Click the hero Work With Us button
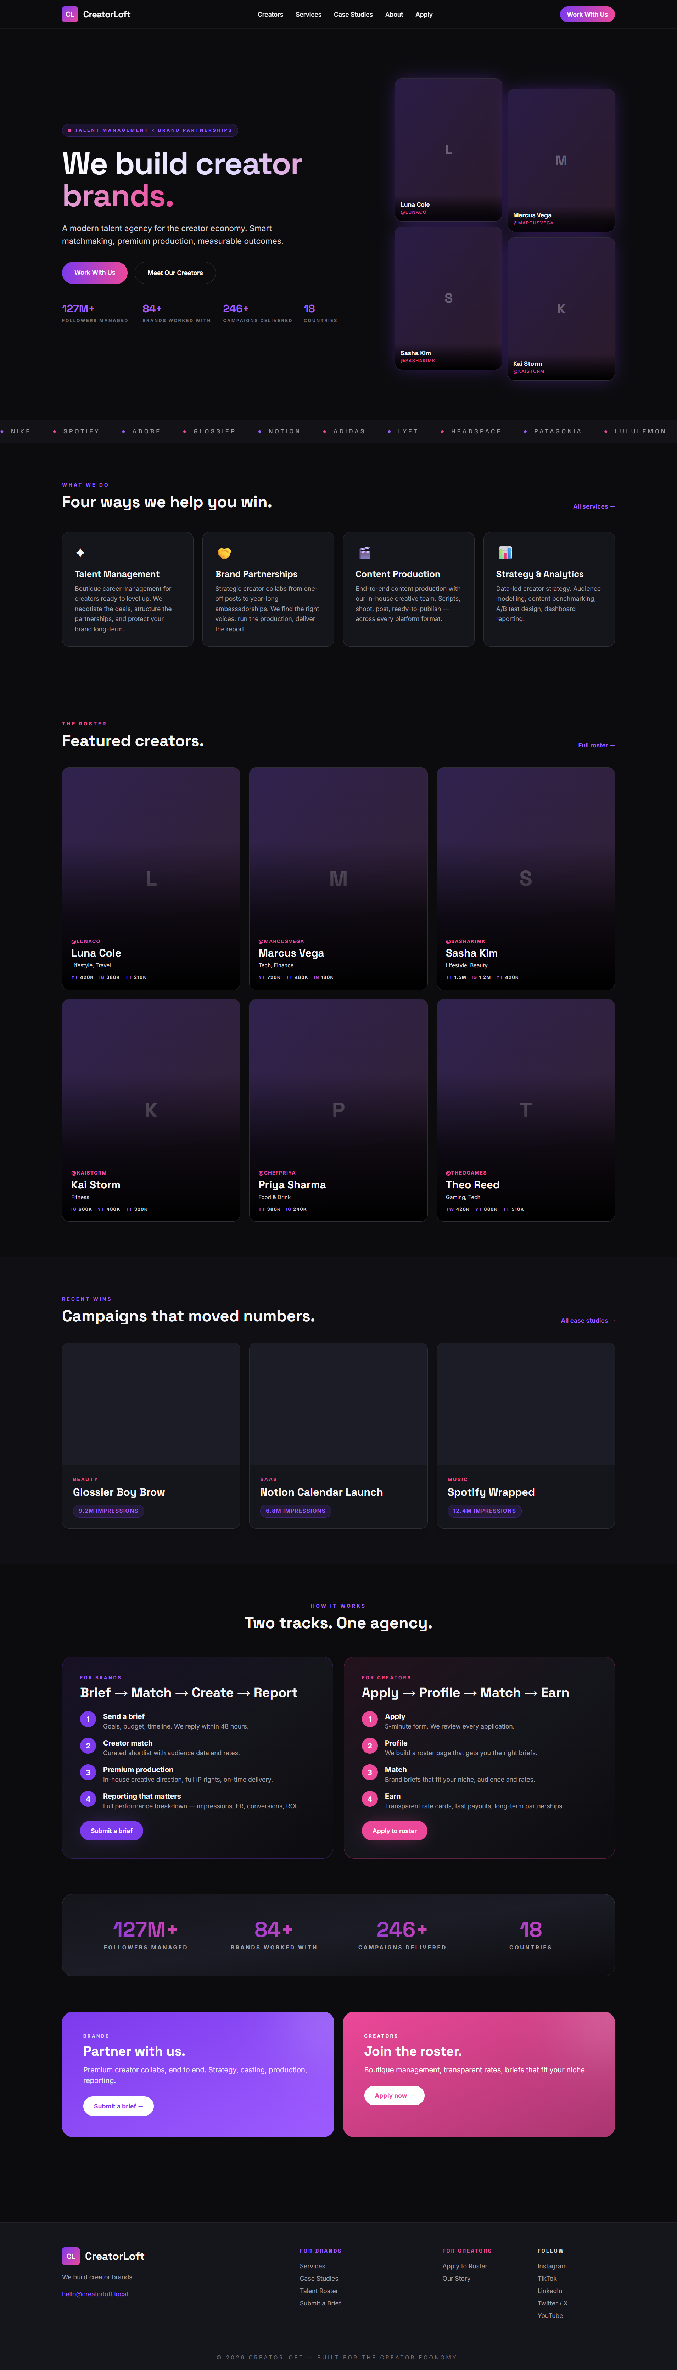This screenshot has width=677, height=2370. (95, 272)
